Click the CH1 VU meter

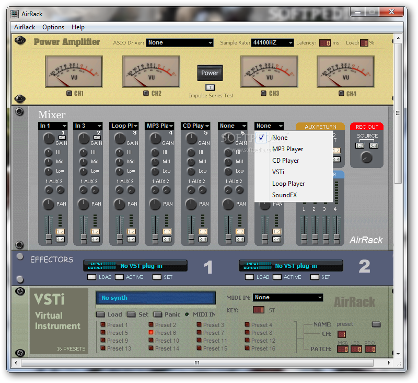tap(74, 72)
